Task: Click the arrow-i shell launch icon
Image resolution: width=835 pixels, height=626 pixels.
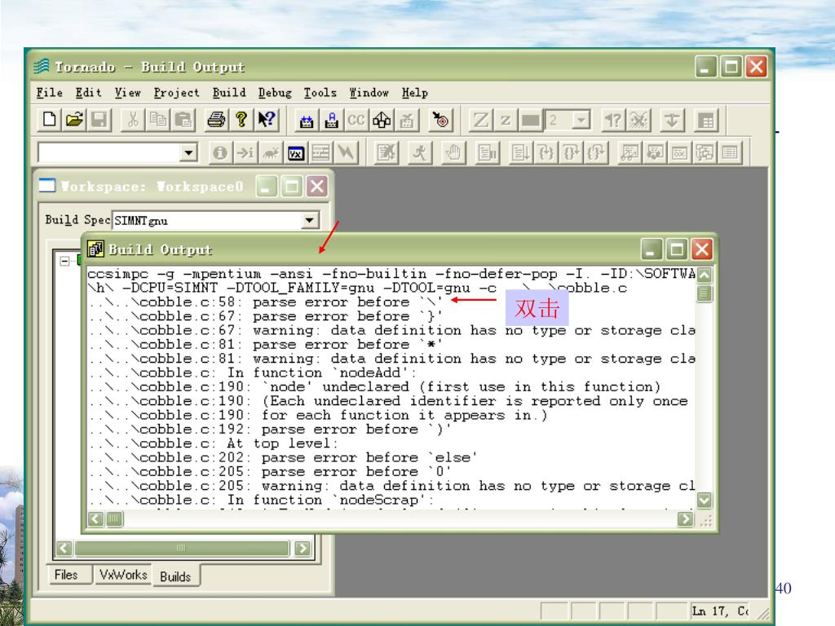Action: point(245,153)
